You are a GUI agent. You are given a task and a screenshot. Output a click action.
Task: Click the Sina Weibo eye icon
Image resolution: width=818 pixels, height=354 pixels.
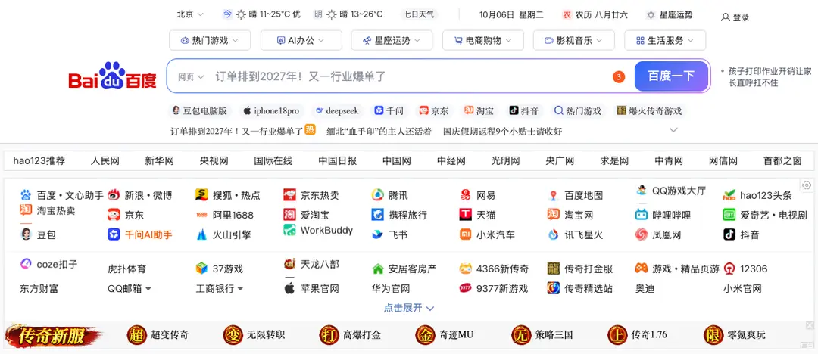click(114, 195)
